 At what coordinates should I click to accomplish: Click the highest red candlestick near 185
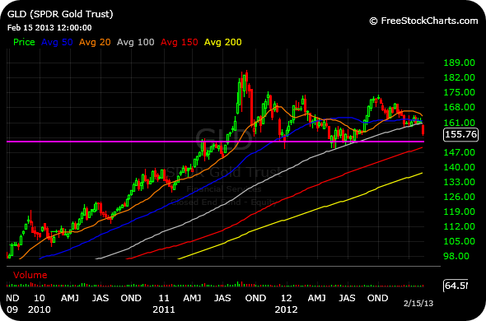(x=247, y=81)
